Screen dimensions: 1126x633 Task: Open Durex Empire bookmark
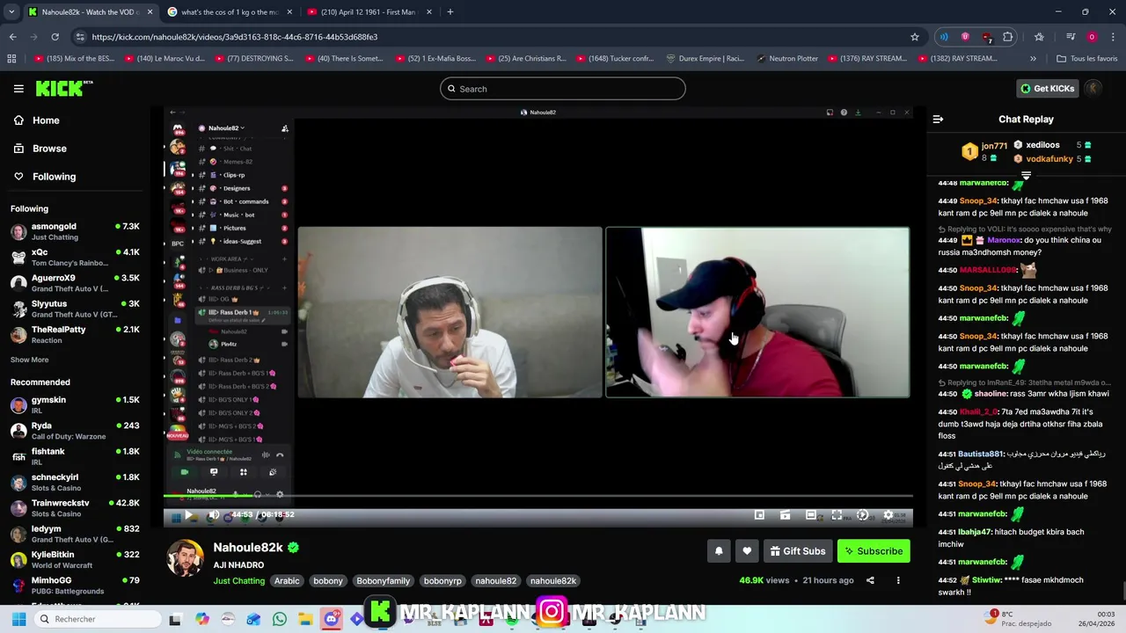click(705, 59)
